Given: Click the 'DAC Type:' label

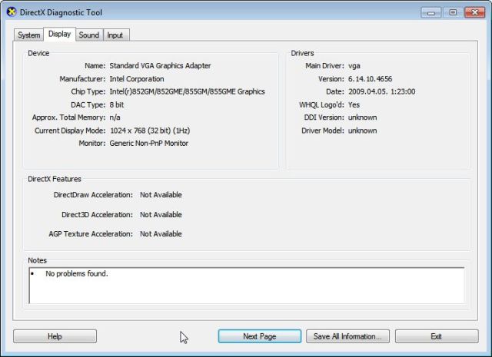Looking at the screenshot, I should point(88,104).
